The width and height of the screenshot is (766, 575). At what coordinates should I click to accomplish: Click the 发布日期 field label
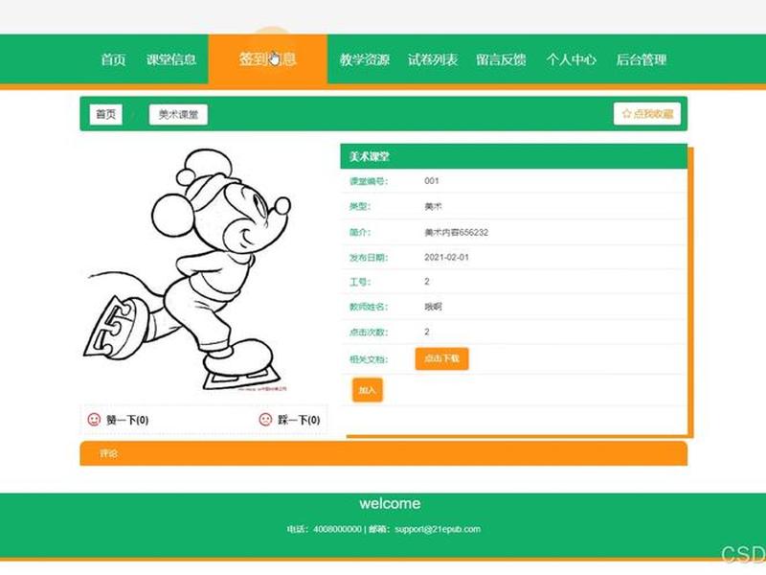tap(369, 258)
